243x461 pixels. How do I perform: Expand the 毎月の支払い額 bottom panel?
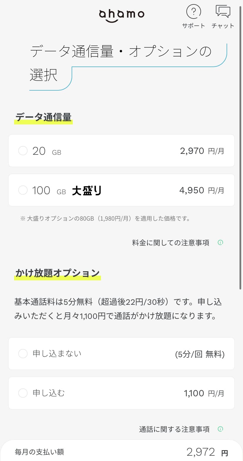click(x=122, y=452)
